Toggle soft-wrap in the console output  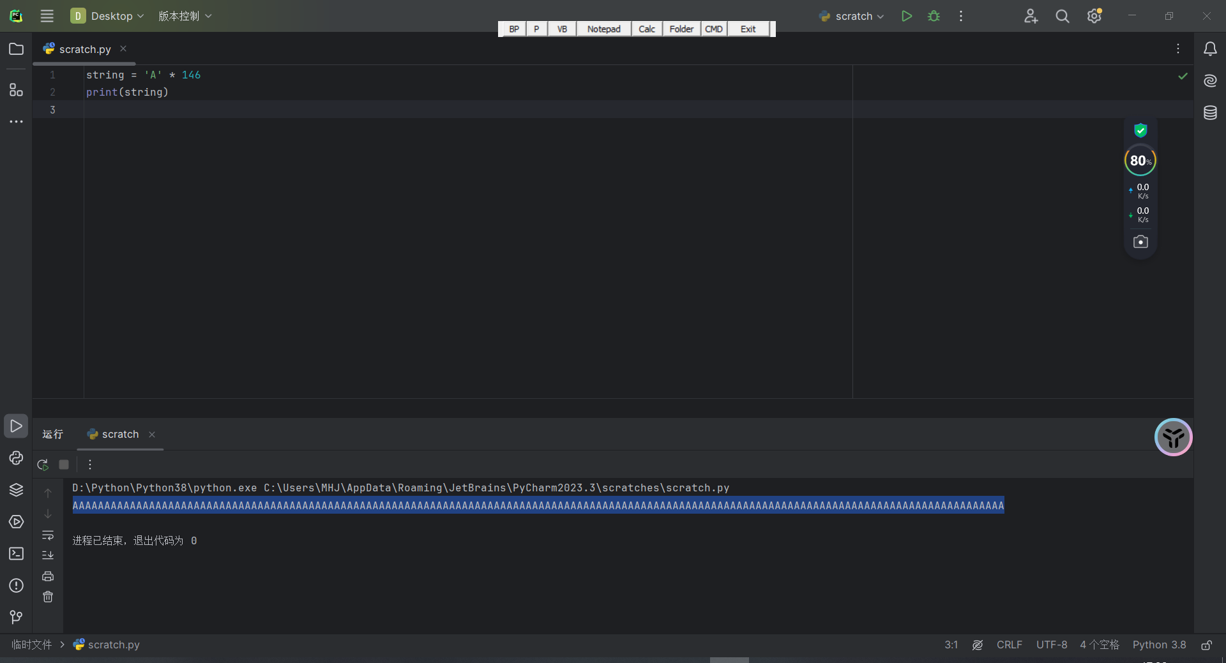click(x=48, y=535)
